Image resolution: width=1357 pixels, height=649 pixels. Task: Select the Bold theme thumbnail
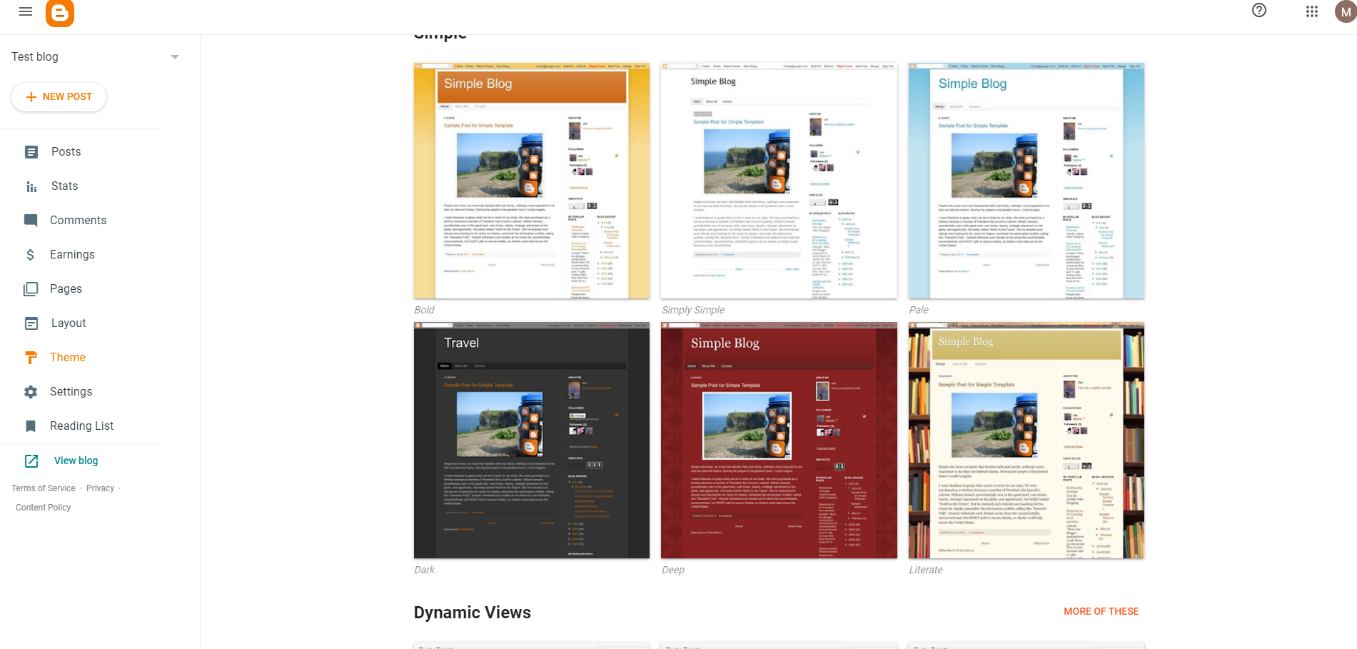click(x=532, y=181)
